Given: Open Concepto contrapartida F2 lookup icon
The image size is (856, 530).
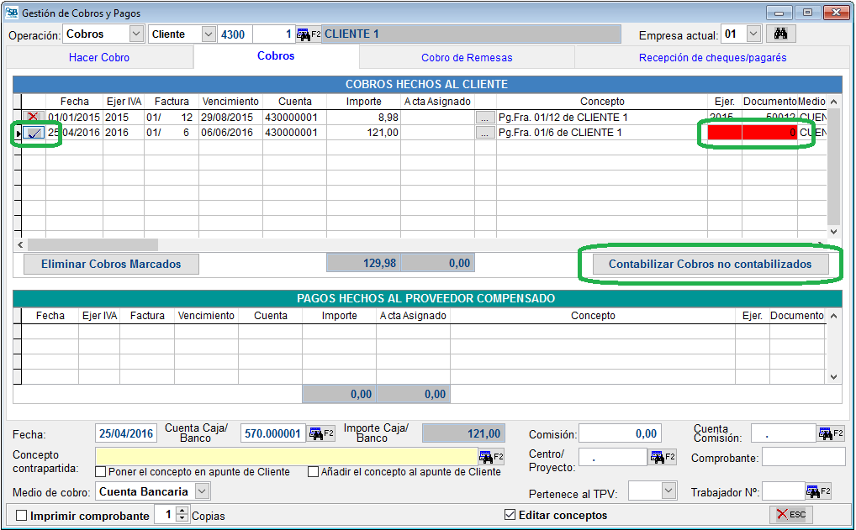Looking at the screenshot, I should (x=491, y=457).
